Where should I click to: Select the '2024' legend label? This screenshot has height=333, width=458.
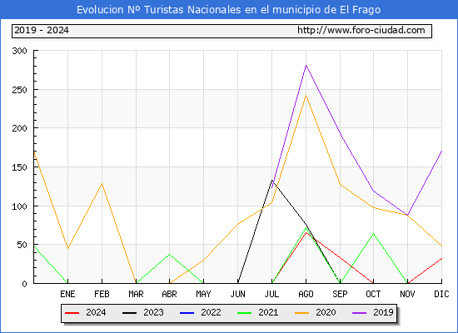96,312
